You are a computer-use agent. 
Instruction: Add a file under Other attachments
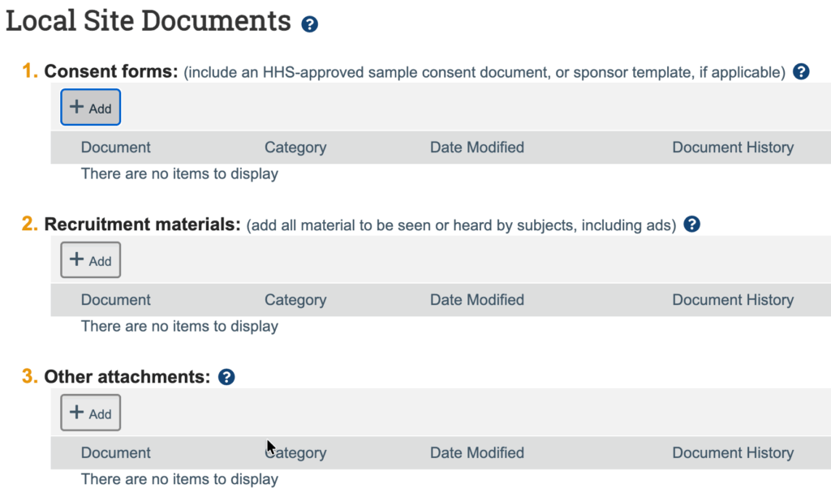pos(90,412)
